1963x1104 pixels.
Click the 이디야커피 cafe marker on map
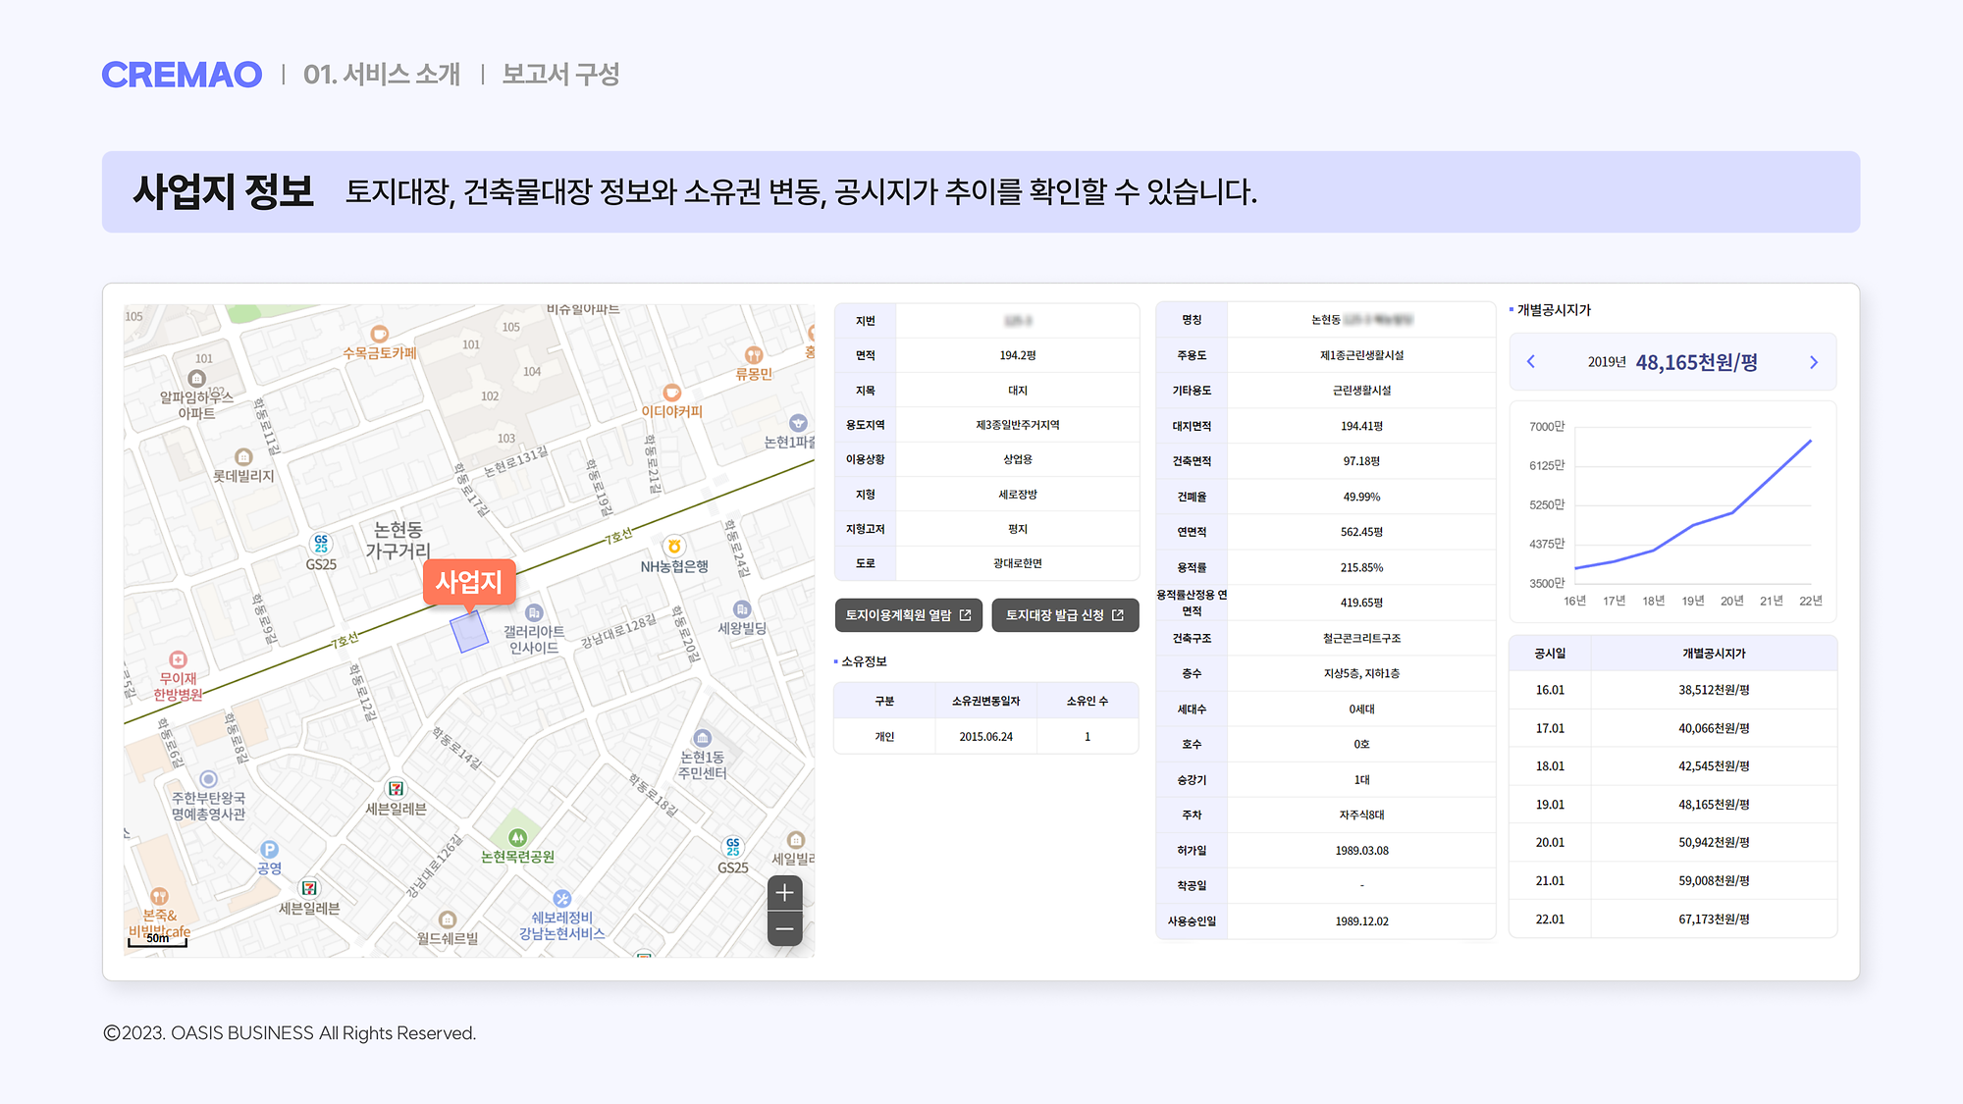click(671, 393)
